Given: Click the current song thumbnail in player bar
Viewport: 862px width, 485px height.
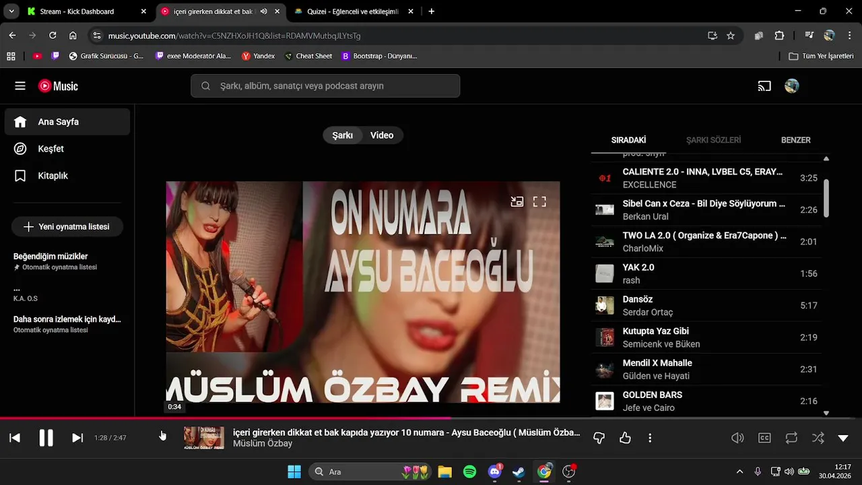Looking at the screenshot, I should (x=204, y=438).
